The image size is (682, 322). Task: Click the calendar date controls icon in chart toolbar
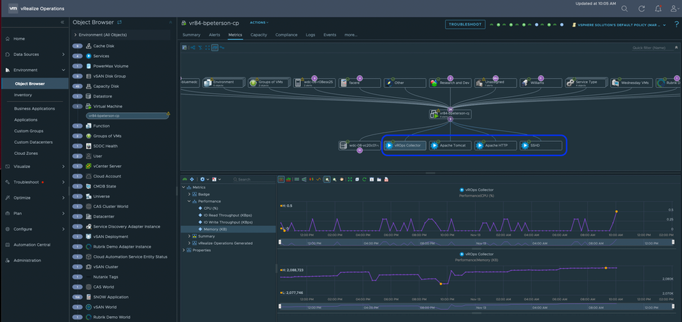[x=372, y=179]
